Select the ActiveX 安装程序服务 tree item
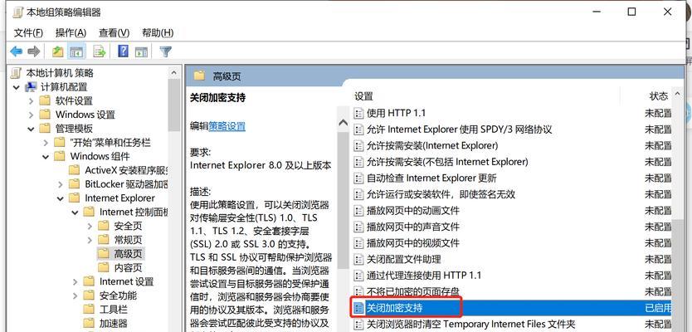The width and height of the screenshot is (692, 332). click(x=126, y=170)
